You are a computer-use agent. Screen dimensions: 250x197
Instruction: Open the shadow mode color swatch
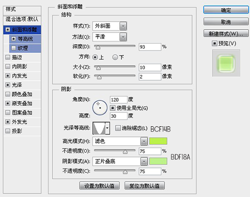[158, 161]
